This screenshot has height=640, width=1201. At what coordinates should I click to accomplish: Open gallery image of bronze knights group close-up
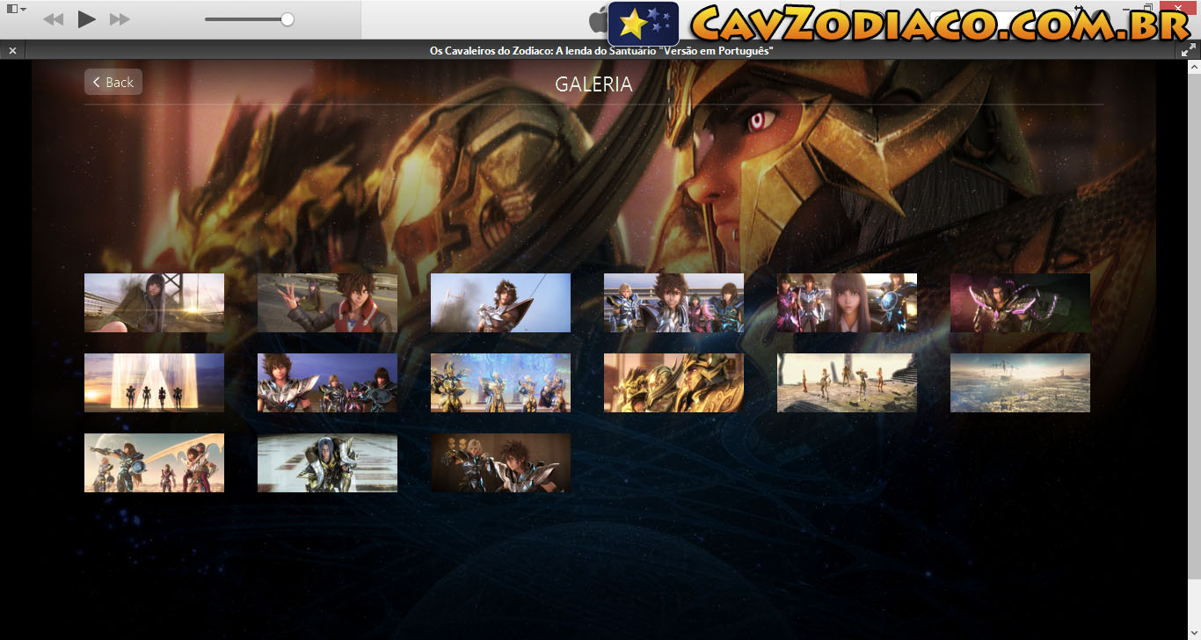coord(673,302)
